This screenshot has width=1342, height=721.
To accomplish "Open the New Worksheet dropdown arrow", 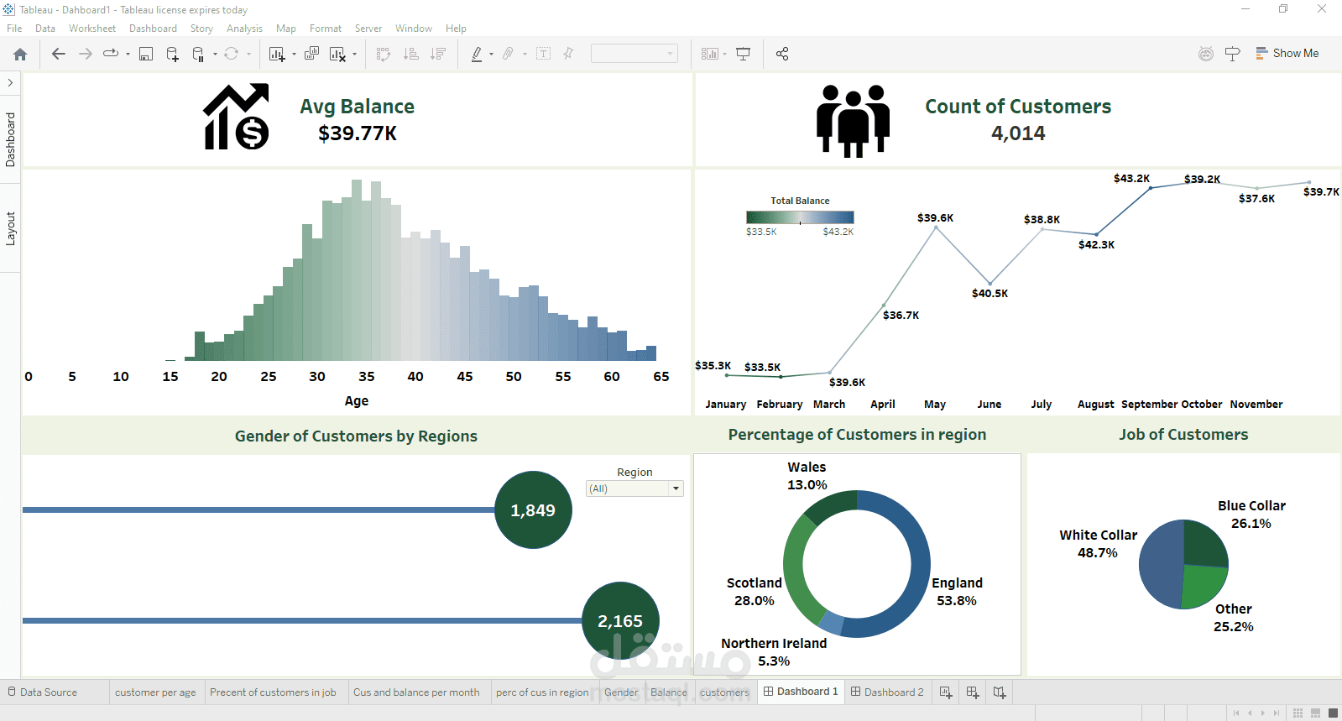I will coord(294,55).
